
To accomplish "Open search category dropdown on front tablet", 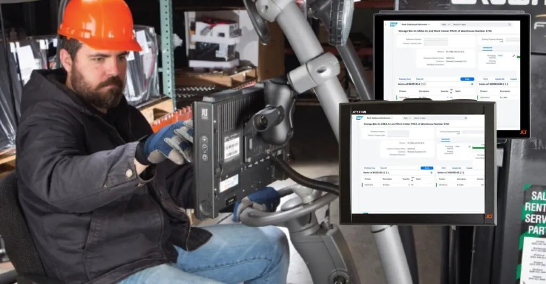I will pos(407,118).
